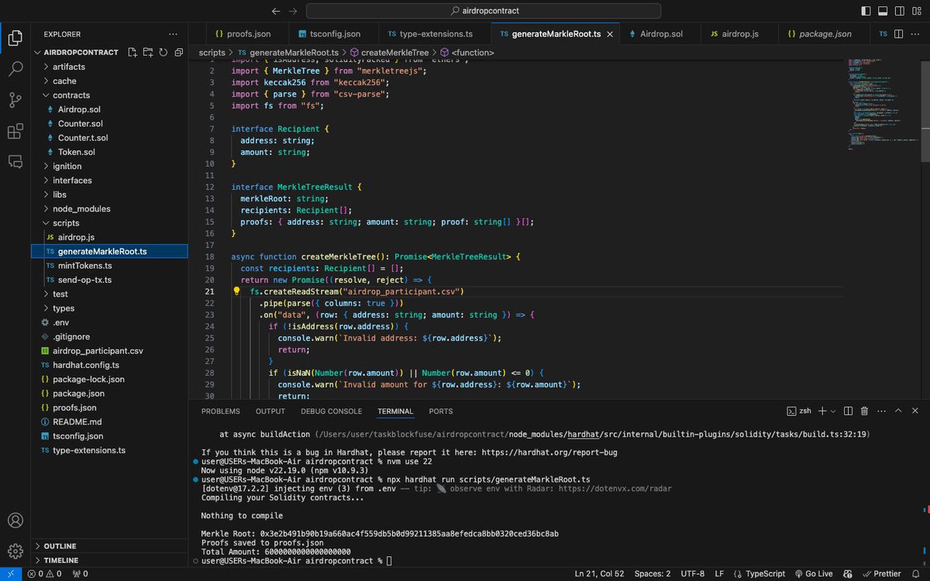Viewport: 930px width, 581px height.
Task: Open remote window indicator in status bar
Action: (x=10, y=574)
